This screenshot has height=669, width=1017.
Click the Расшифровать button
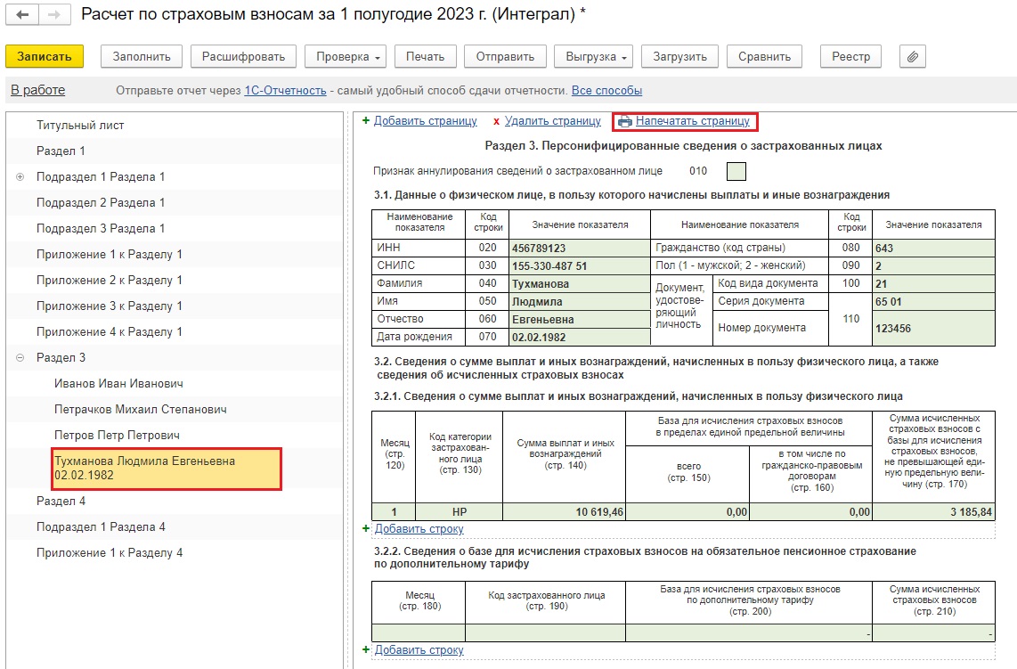(243, 56)
